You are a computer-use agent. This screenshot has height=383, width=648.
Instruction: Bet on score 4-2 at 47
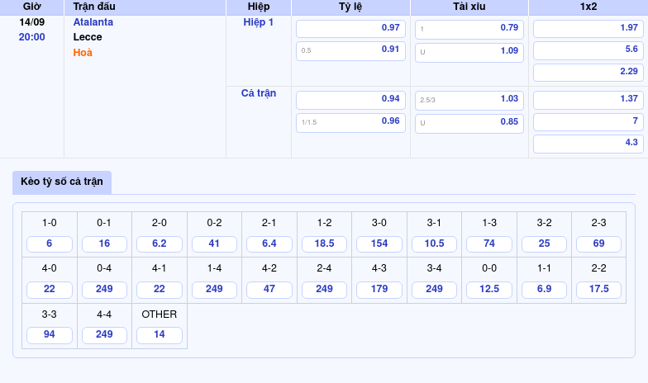[x=269, y=289]
